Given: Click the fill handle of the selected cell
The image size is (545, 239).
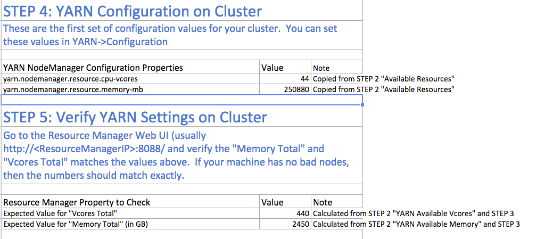Looking at the screenshot, I should [x=363, y=104].
